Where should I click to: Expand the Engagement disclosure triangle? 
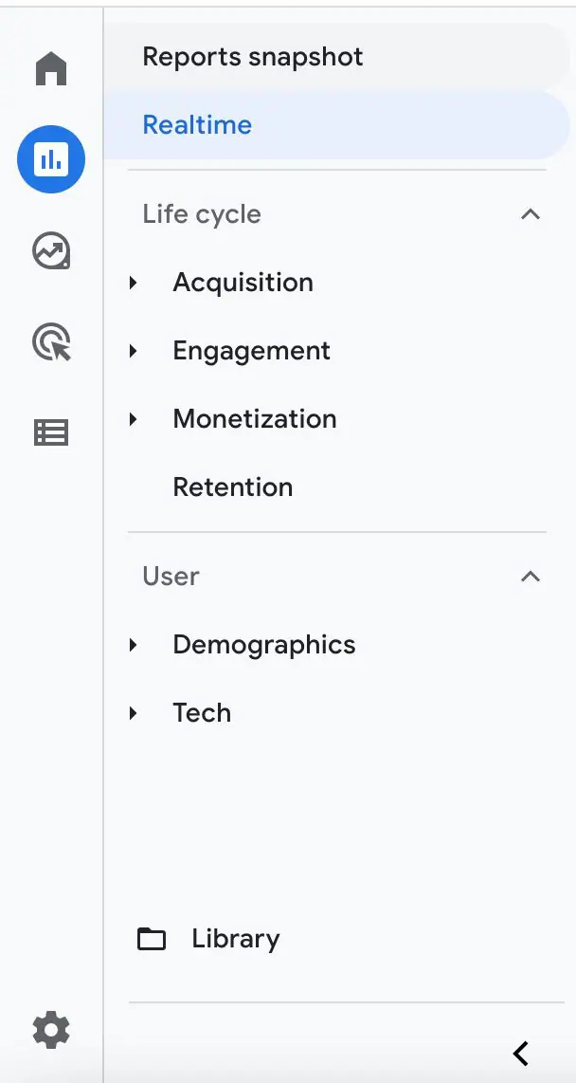(x=134, y=351)
